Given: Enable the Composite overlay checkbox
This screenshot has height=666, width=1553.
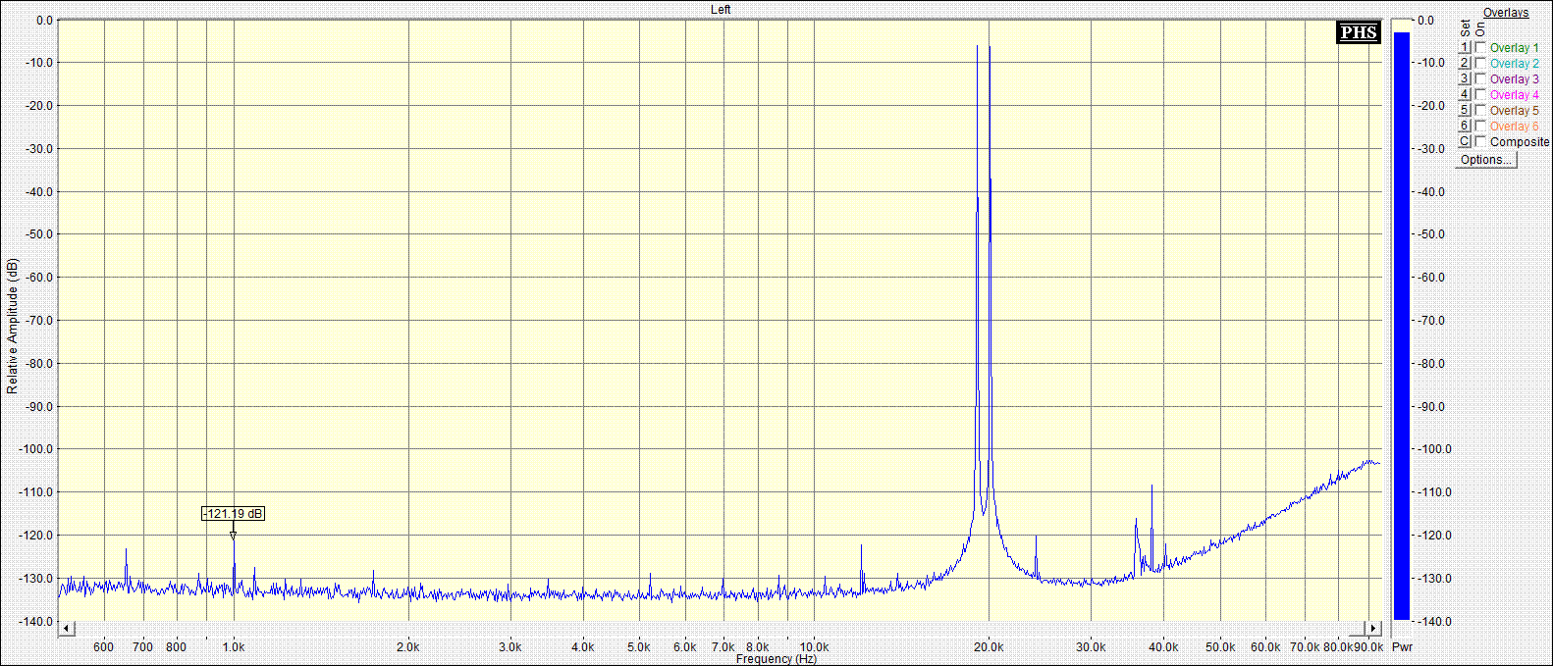Looking at the screenshot, I should [x=1480, y=141].
